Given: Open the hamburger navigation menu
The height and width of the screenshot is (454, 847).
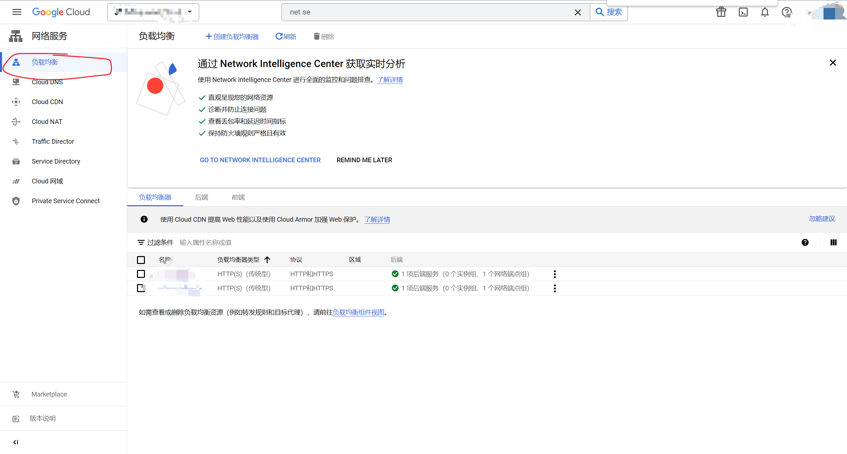Looking at the screenshot, I should 17,12.
